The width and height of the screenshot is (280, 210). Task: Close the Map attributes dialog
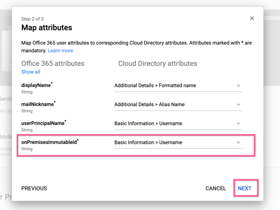coord(252,18)
